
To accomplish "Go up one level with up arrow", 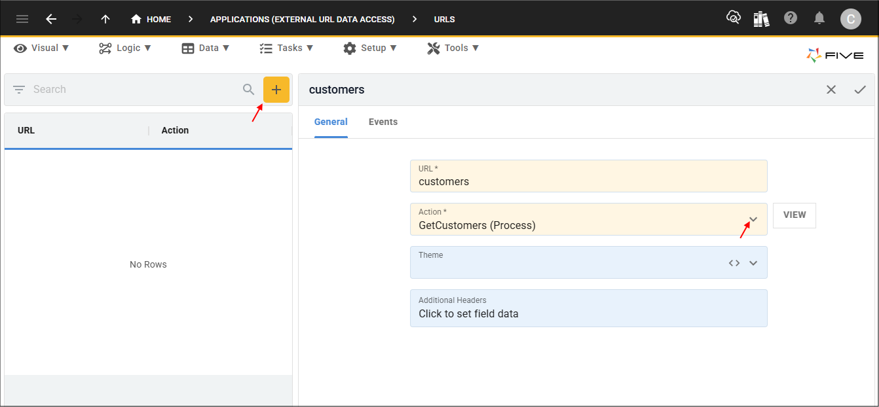I will [105, 19].
